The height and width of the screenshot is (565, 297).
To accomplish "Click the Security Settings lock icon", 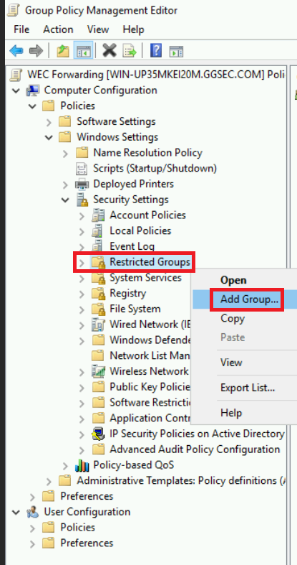I will [x=82, y=200].
